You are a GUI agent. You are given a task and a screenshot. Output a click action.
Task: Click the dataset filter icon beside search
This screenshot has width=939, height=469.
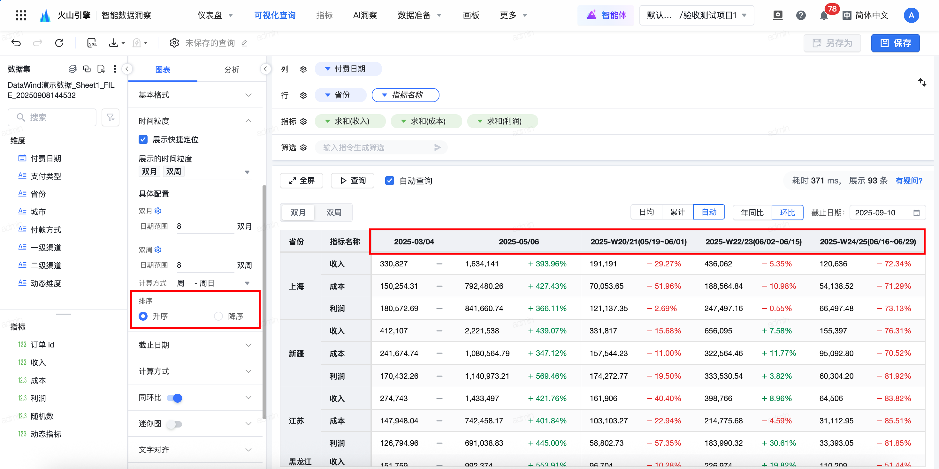[110, 117]
